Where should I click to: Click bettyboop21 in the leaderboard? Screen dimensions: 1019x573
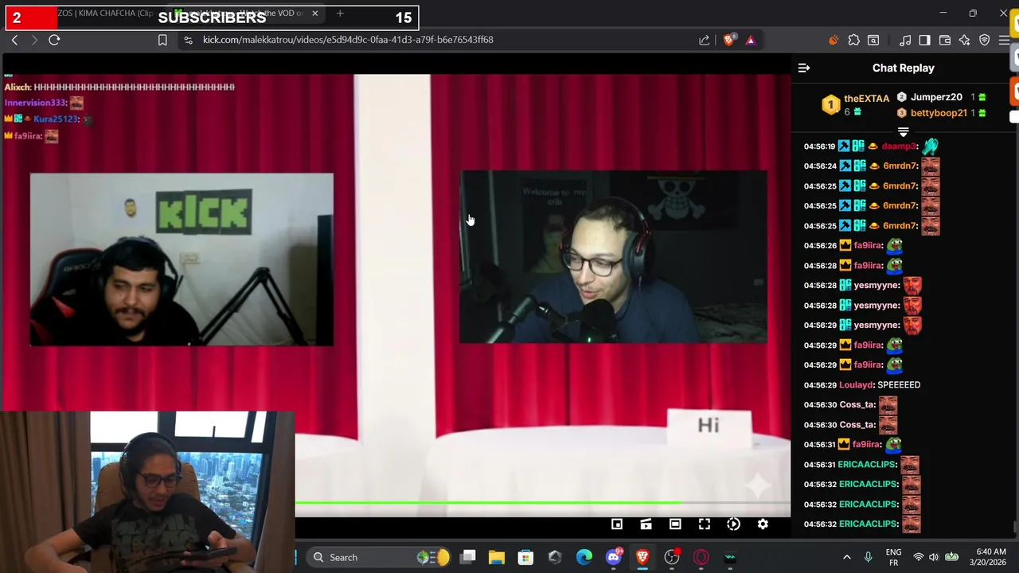939,113
